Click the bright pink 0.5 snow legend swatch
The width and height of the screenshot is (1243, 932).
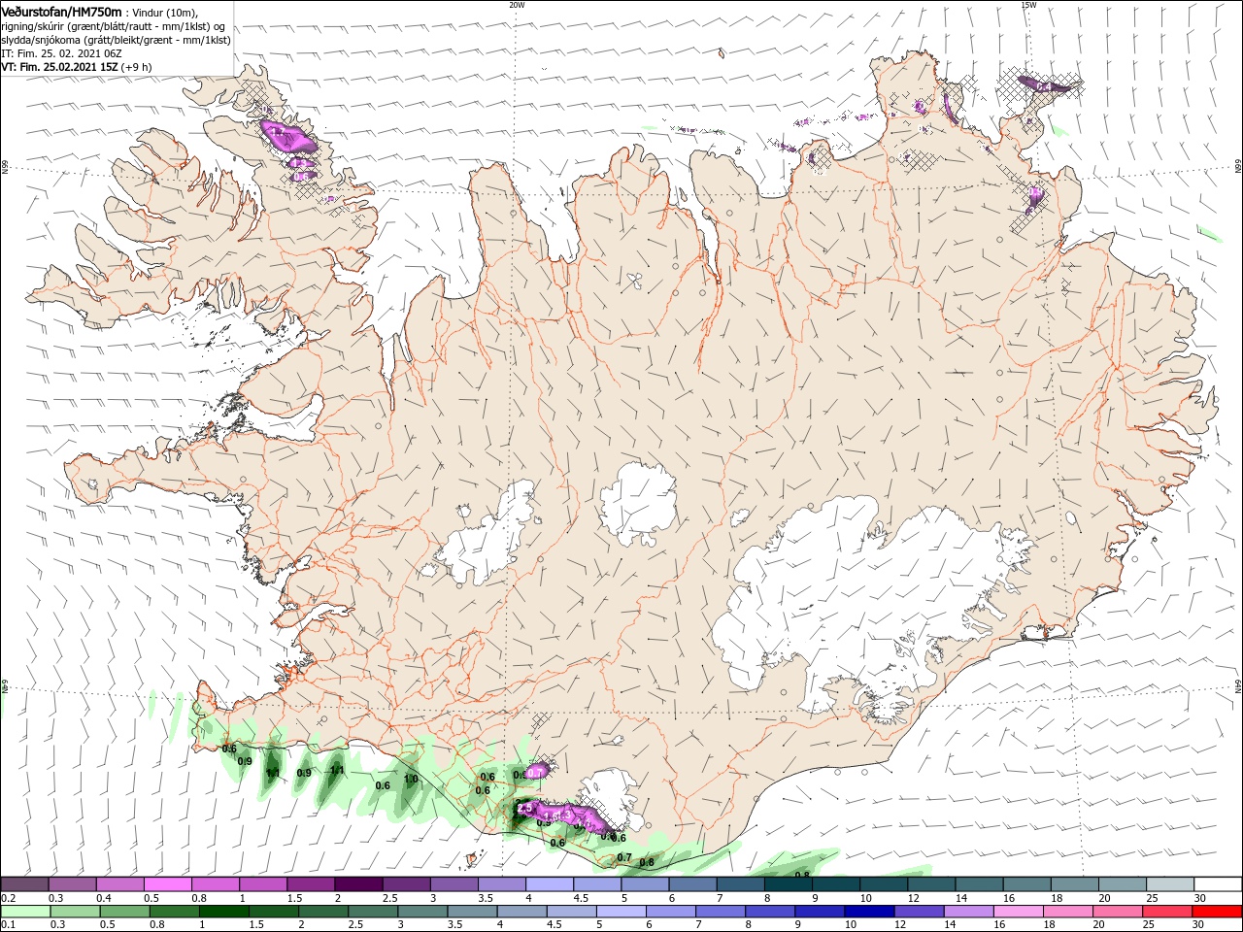point(167,883)
